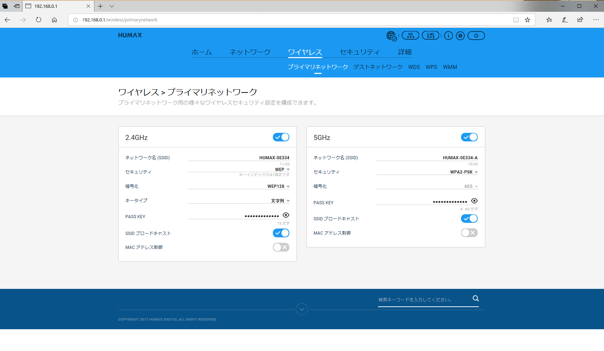Viewport: 604px width, 351px height.
Task: Show the 5GHz pass key with eye icon
Action: (x=474, y=201)
